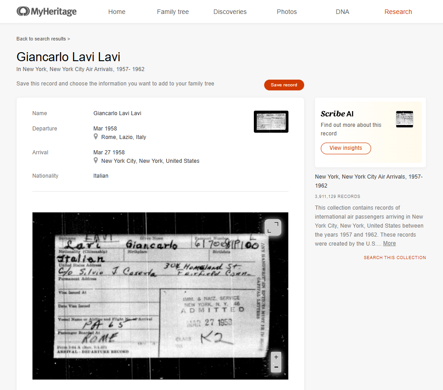The height and width of the screenshot is (390, 443).
Task: Select the Research menu
Action: (x=398, y=12)
